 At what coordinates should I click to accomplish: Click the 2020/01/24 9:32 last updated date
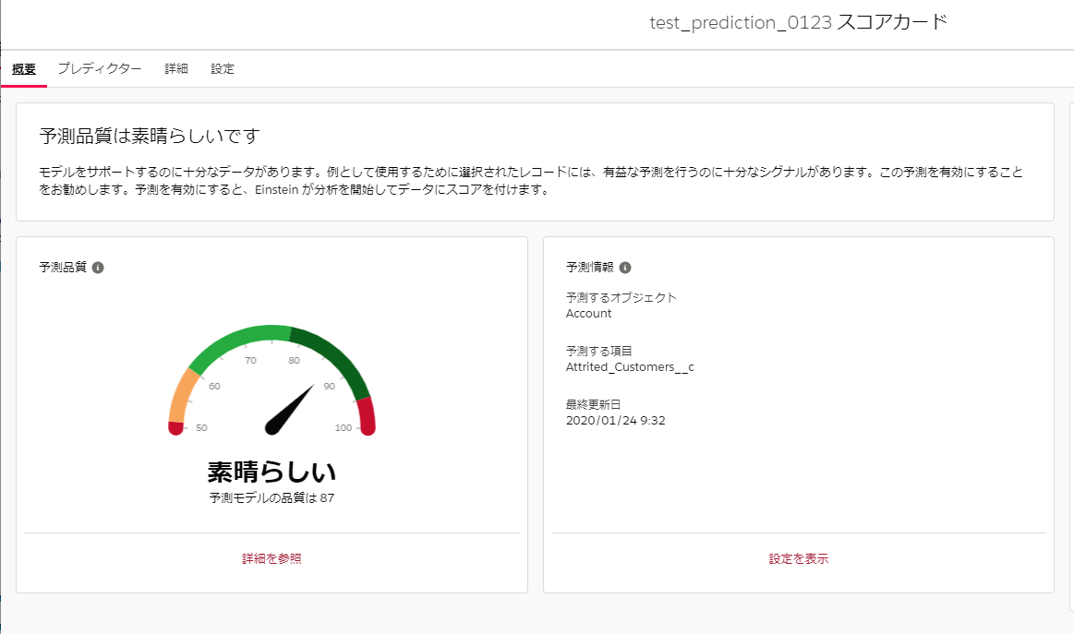tap(615, 421)
